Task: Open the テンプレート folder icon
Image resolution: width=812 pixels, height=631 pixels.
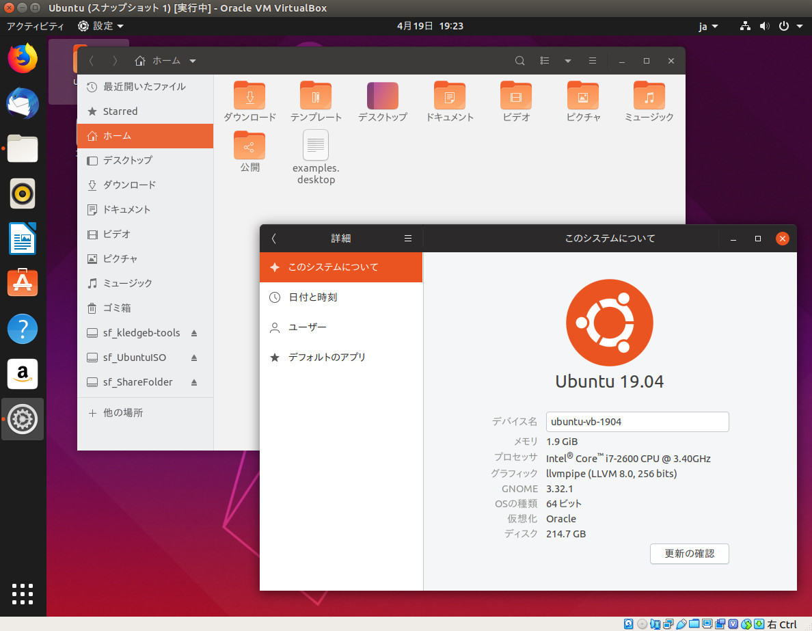Action: point(316,95)
